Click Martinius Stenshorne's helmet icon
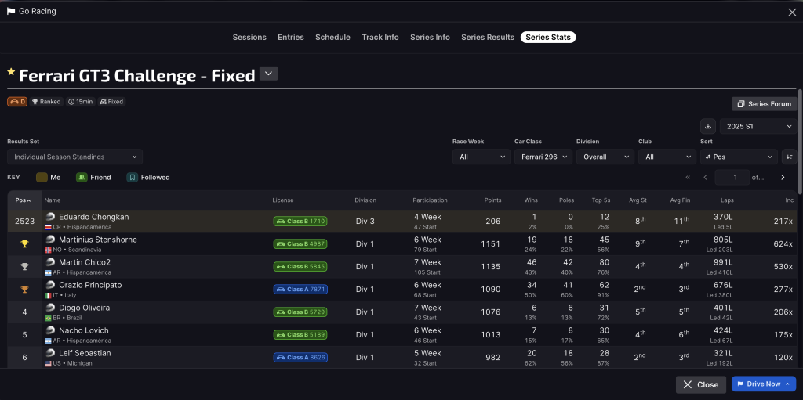 (x=50, y=240)
